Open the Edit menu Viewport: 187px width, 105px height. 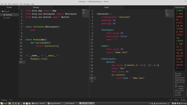click(5, 4)
